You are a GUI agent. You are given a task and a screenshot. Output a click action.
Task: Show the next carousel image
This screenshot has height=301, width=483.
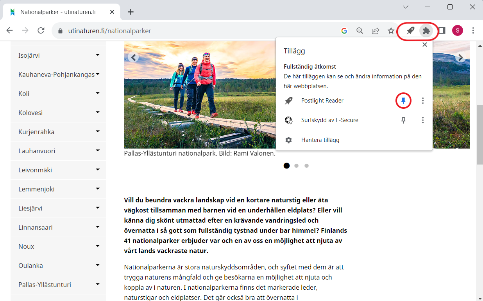[x=460, y=58]
